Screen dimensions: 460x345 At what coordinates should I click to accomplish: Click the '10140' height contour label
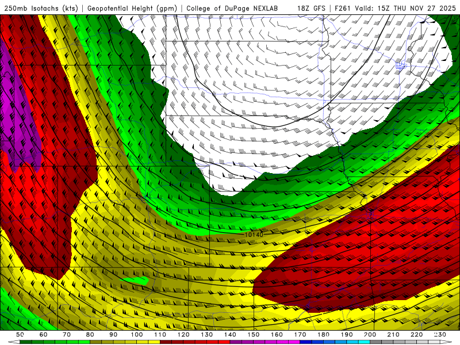pos(254,235)
